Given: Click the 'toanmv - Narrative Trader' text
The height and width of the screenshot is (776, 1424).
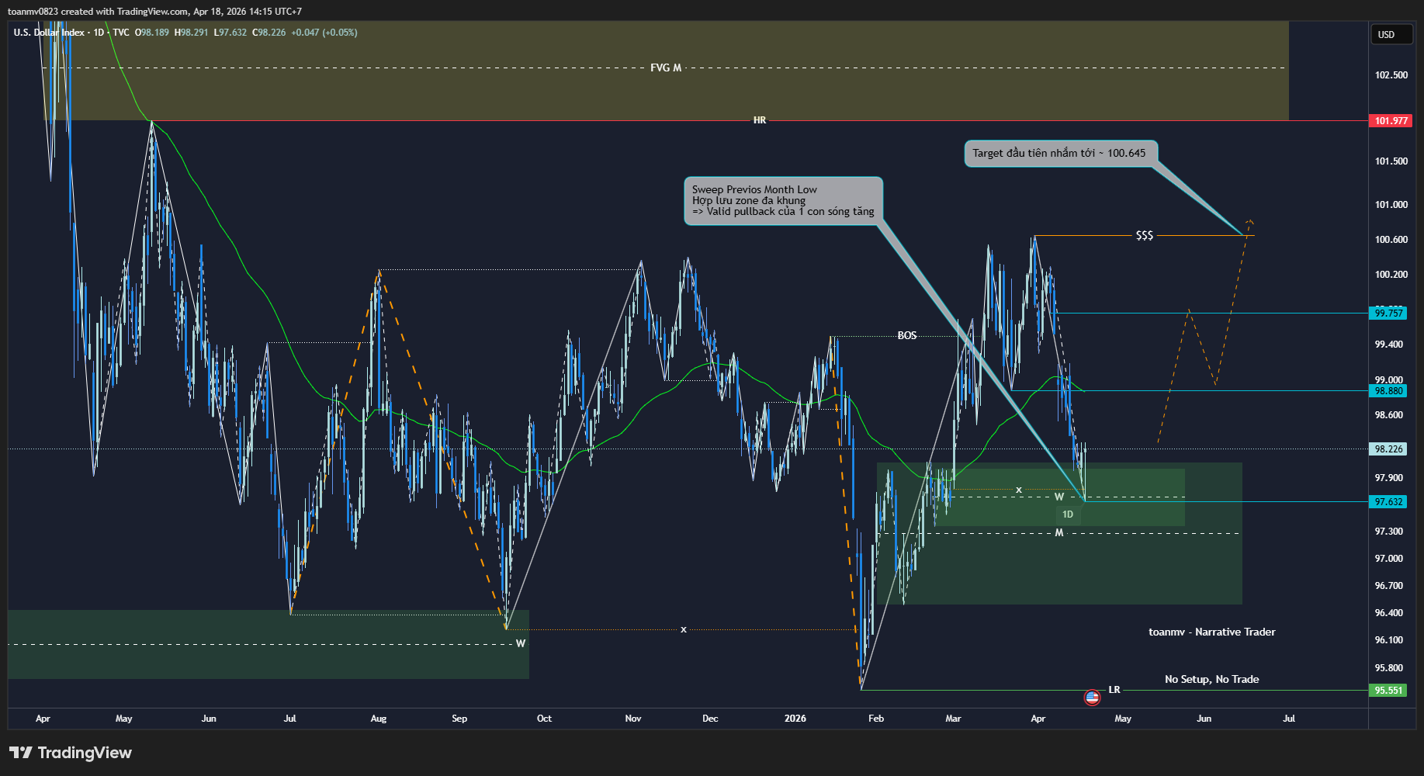Looking at the screenshot, I should click(x=1212, y=632).
